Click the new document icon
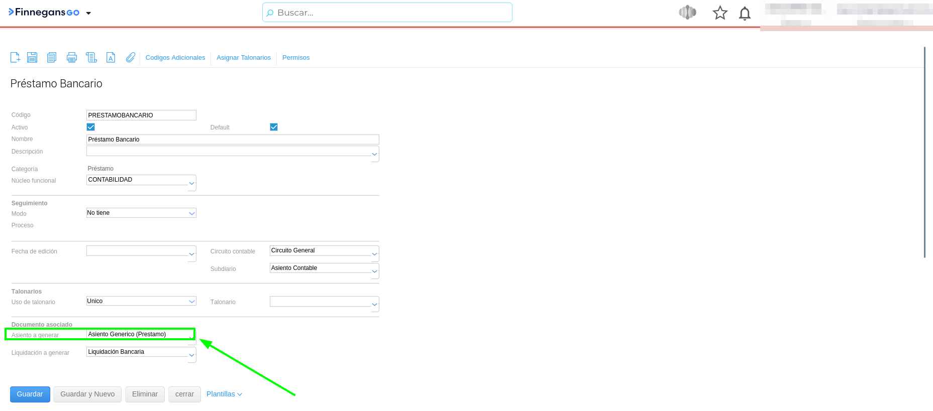The image size is (933, 411). click(x=16, y=58)
